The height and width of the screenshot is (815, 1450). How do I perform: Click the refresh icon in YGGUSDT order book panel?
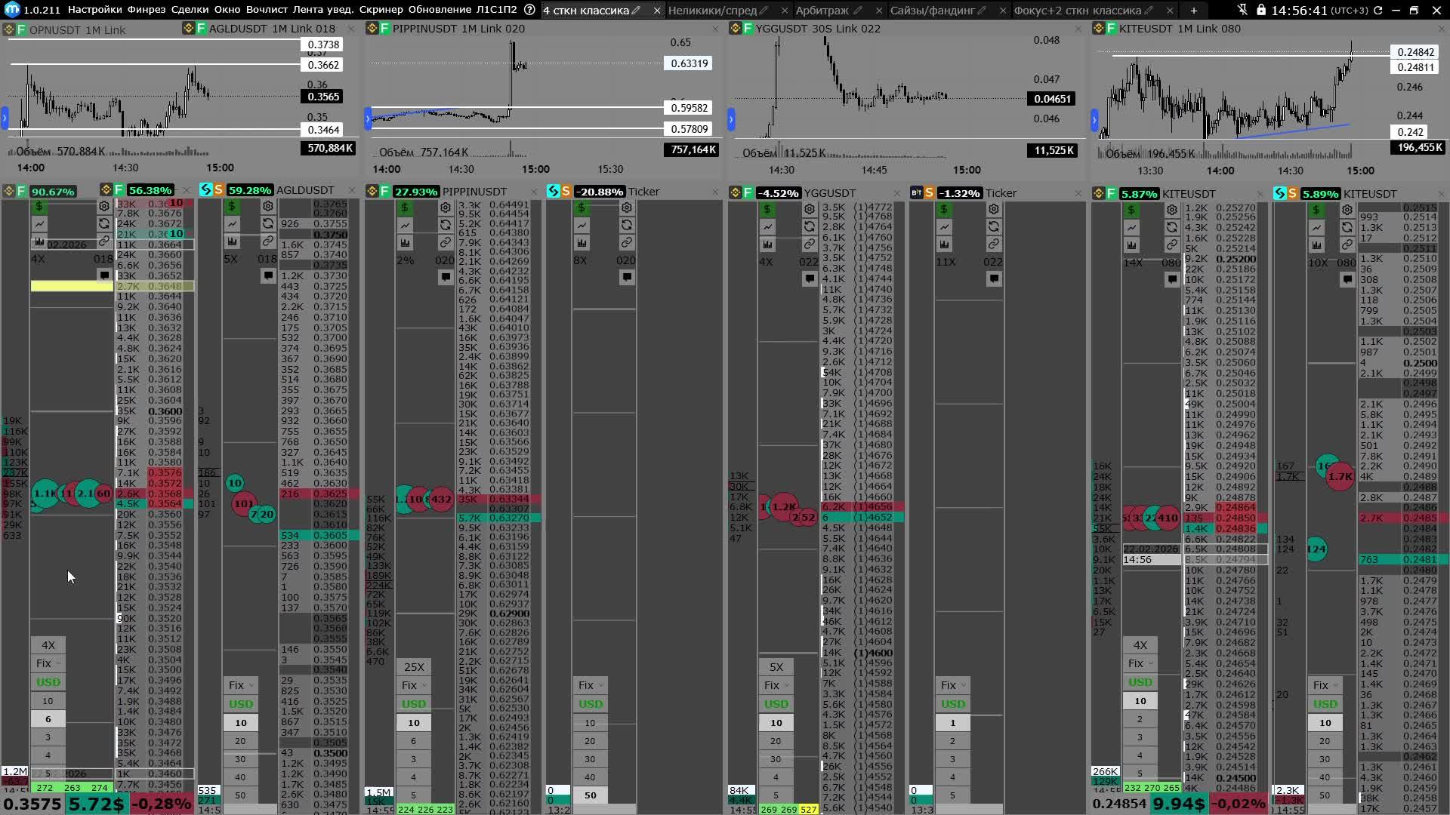(810, 226)
